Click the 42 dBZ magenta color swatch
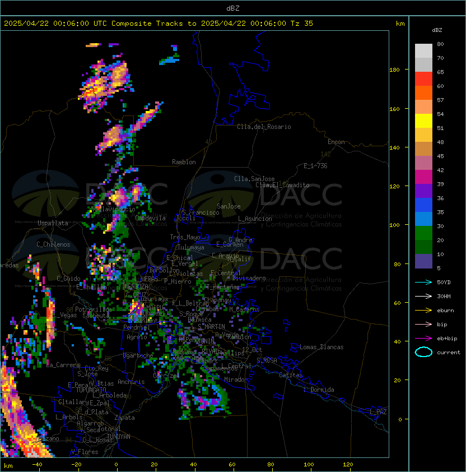 pos(423,177)
